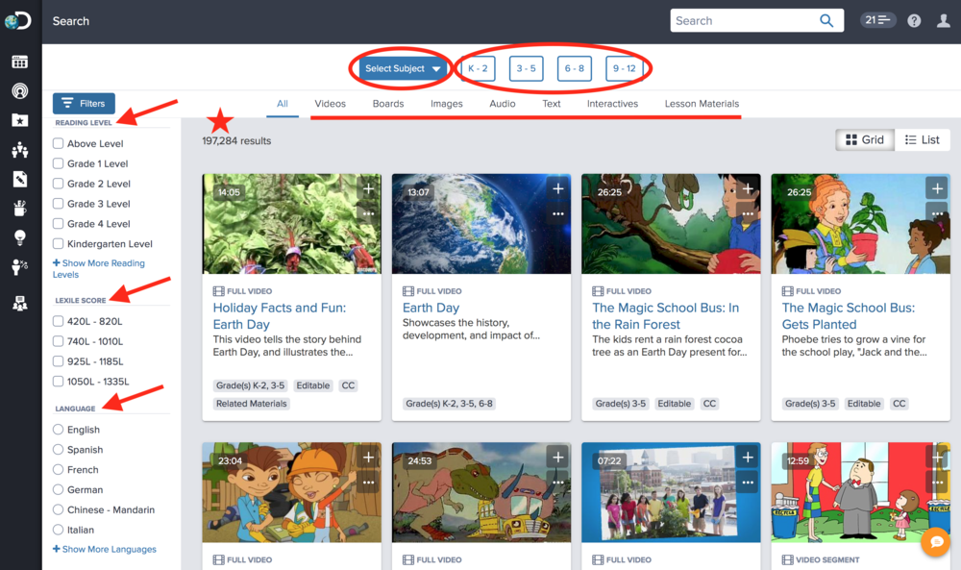The width and height of the screenshot is (961, 570).
Task: Open more options on Earth Day card
Action: click(x=557, y=214)
